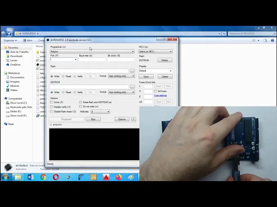
Task: Enable Force (-F) checkbox
Action: 52,102
